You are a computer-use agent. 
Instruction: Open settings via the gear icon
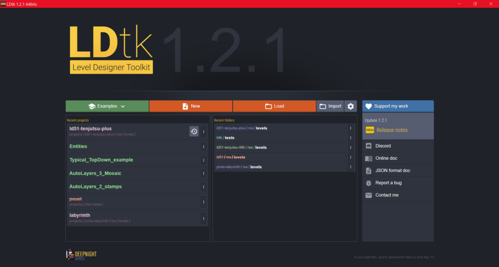(x=351, y=106)
